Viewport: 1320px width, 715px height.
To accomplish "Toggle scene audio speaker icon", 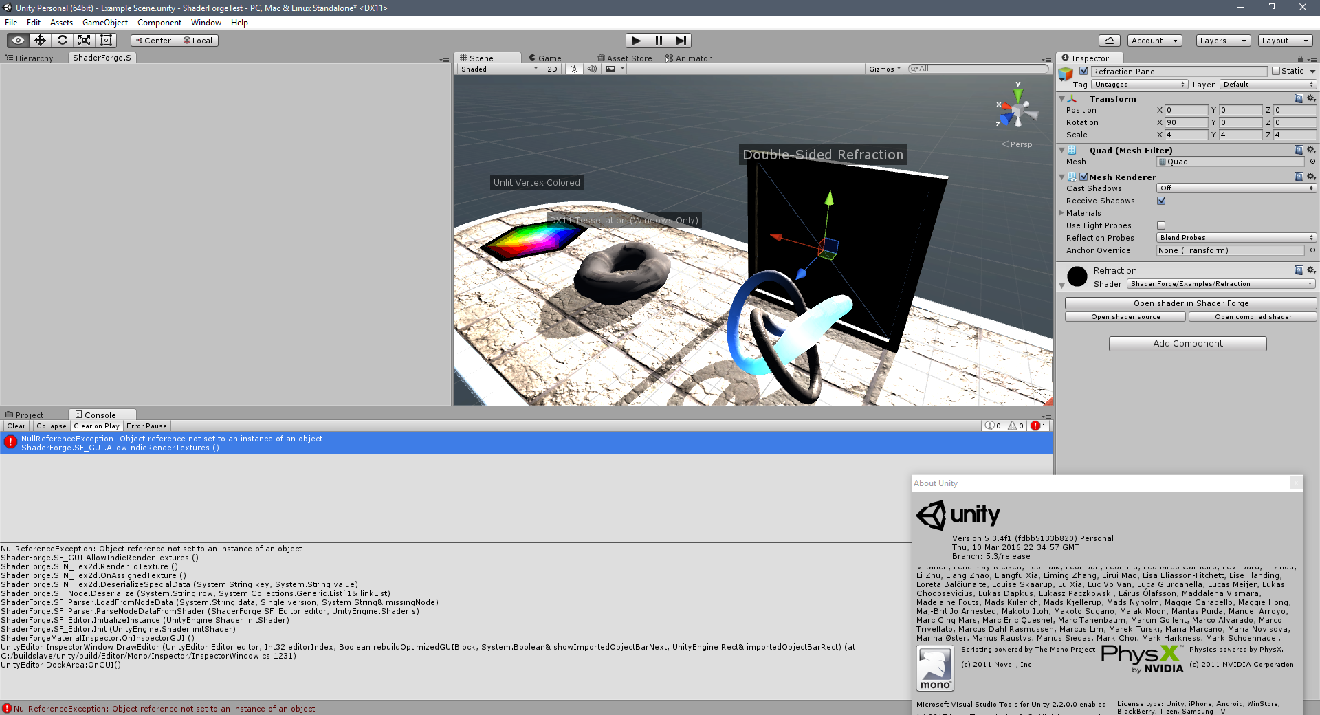I will [x=592, y=69].
